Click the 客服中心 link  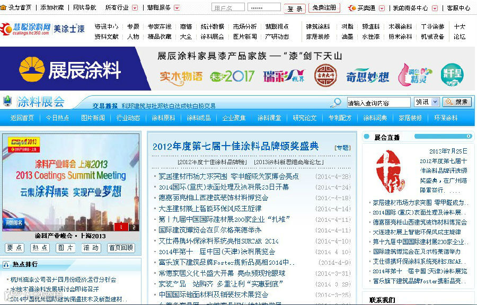point(458,8)
